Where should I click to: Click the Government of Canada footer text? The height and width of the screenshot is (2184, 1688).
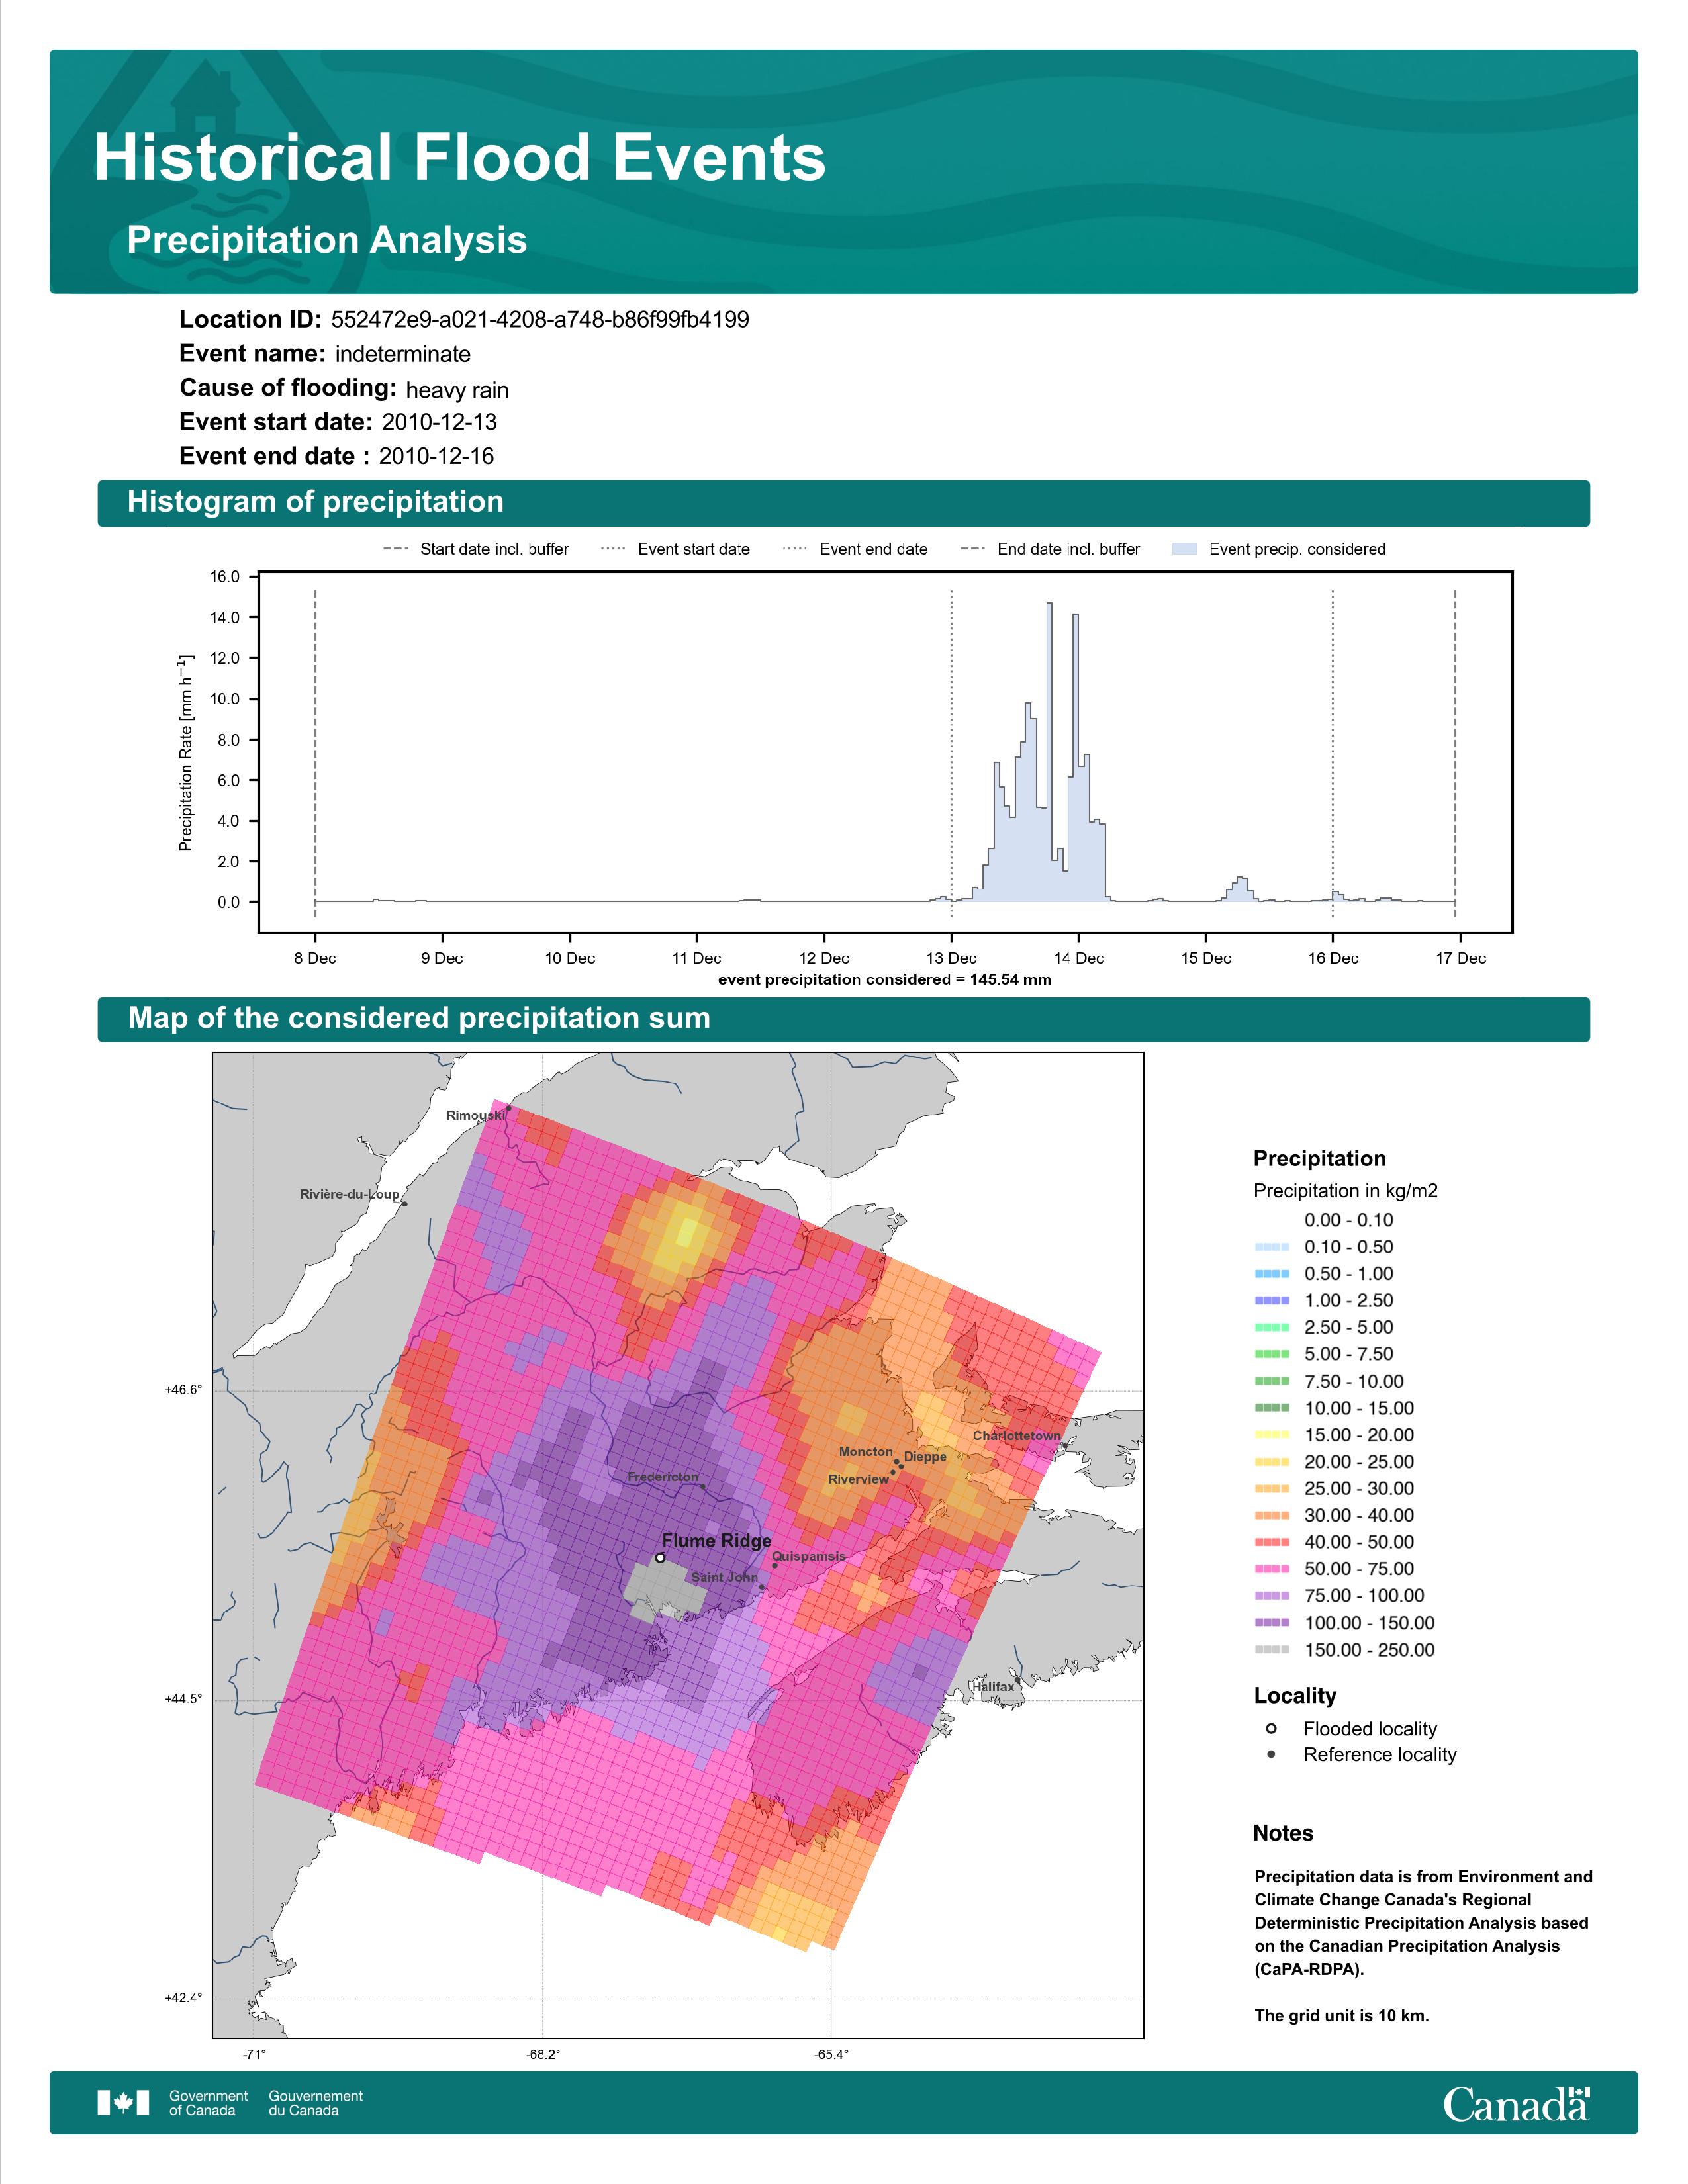point(208,2103)
